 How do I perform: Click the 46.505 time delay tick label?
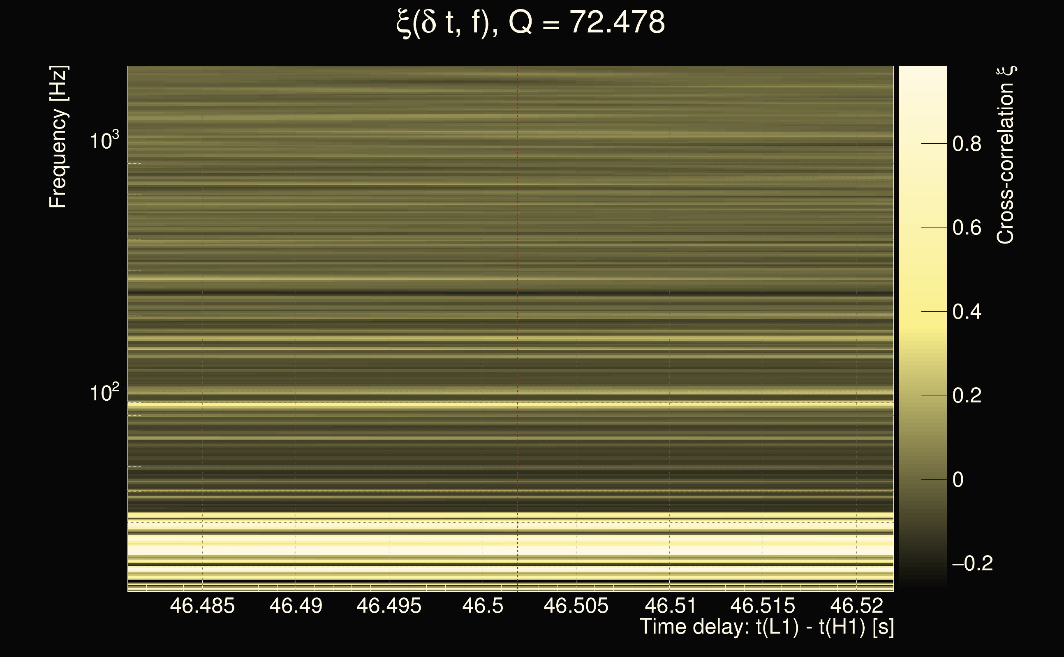pos(576,606)
